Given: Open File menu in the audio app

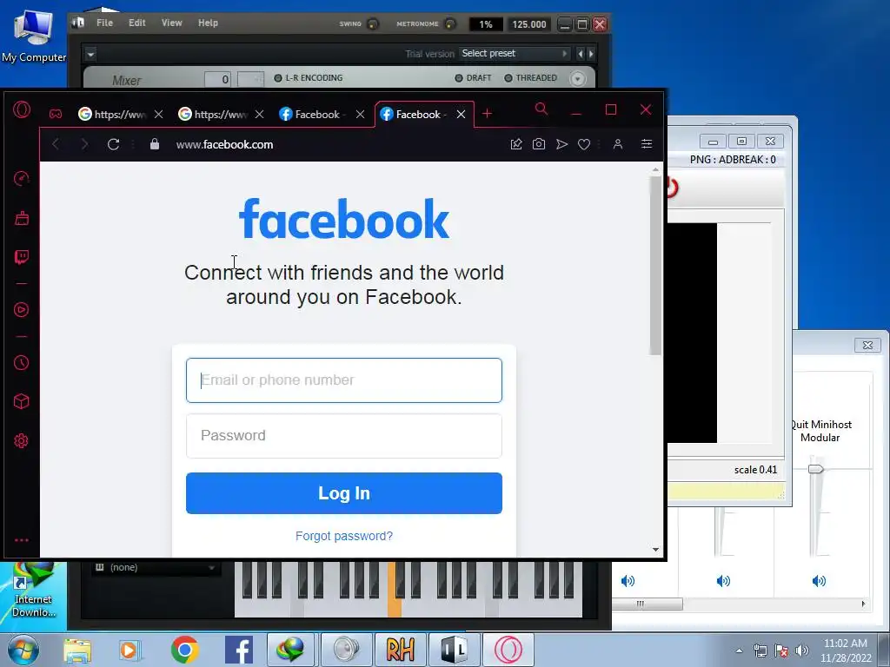Looking at the screenshot, I should pyautogui.click(x=104, y=23).
